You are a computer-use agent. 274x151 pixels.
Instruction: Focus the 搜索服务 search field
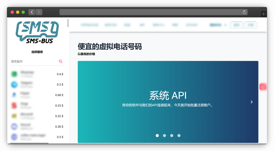coord(33,61)
